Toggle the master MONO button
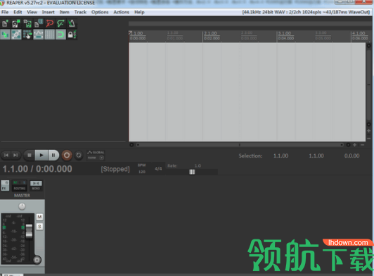 (36, 186)
